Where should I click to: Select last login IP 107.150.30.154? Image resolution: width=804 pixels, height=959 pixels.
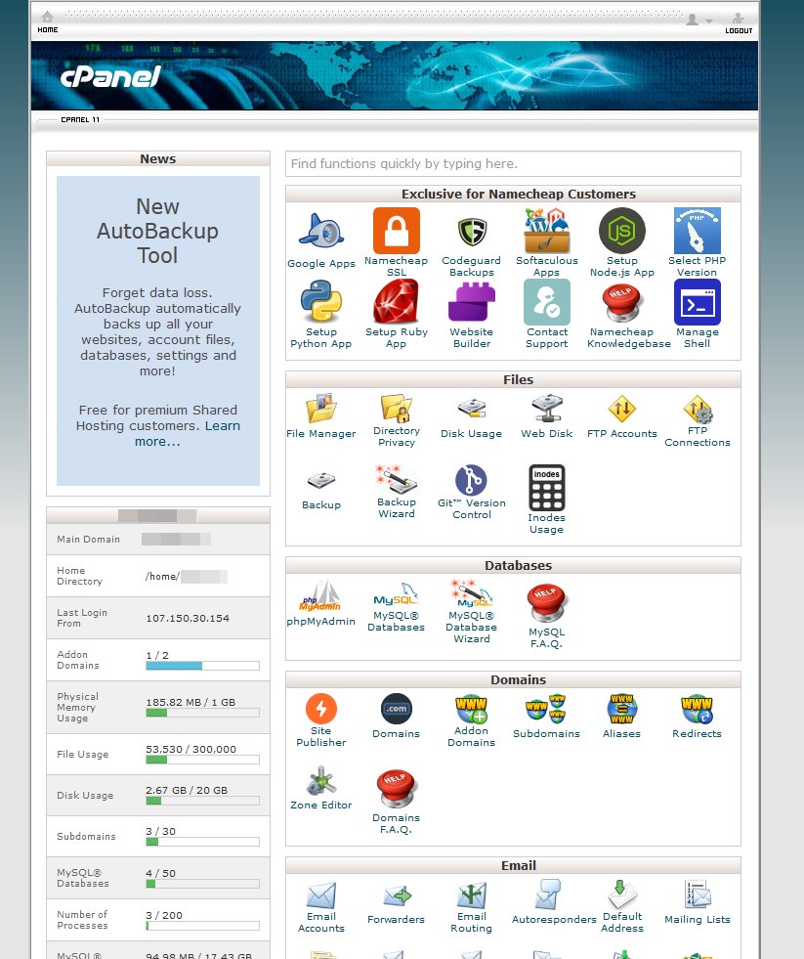188,619
